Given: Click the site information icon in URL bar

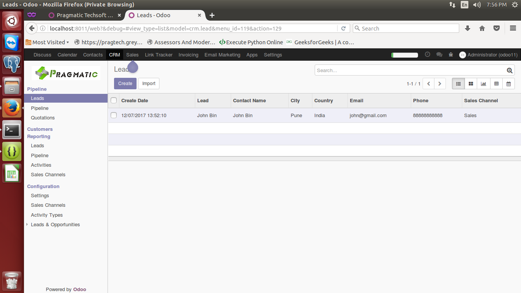Looking at the screenshot, I should click(43, 28).
